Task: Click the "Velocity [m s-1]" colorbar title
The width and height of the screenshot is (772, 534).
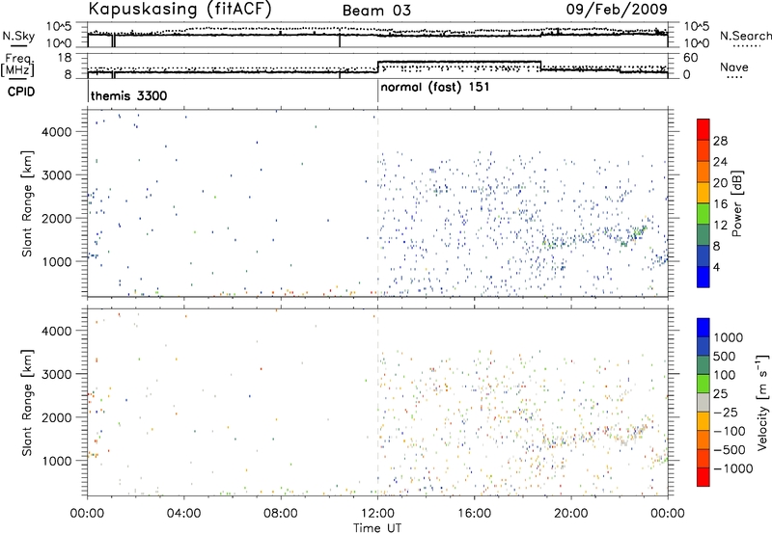Action: tap(762, 402)
